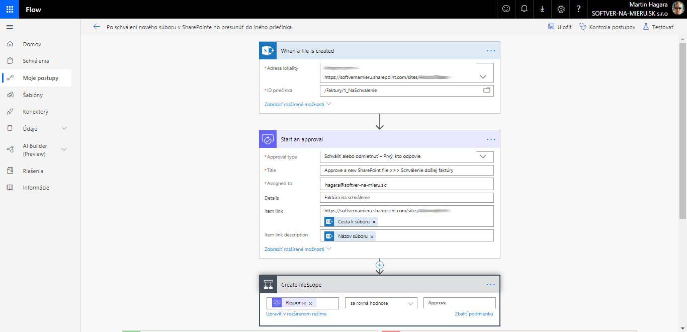Open the Adresa lokality dropdown

(x=483, y=77)
